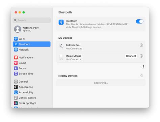The width and height of the screenshot is (160, 122).
Task: Click the search magnifying glass icon
Action: (x=15, y=20)
